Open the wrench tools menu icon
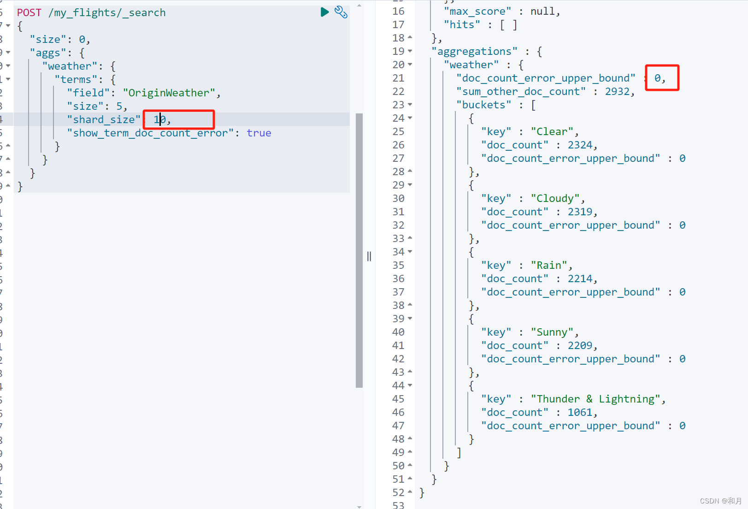748x509 pixels. pos(341,12)
